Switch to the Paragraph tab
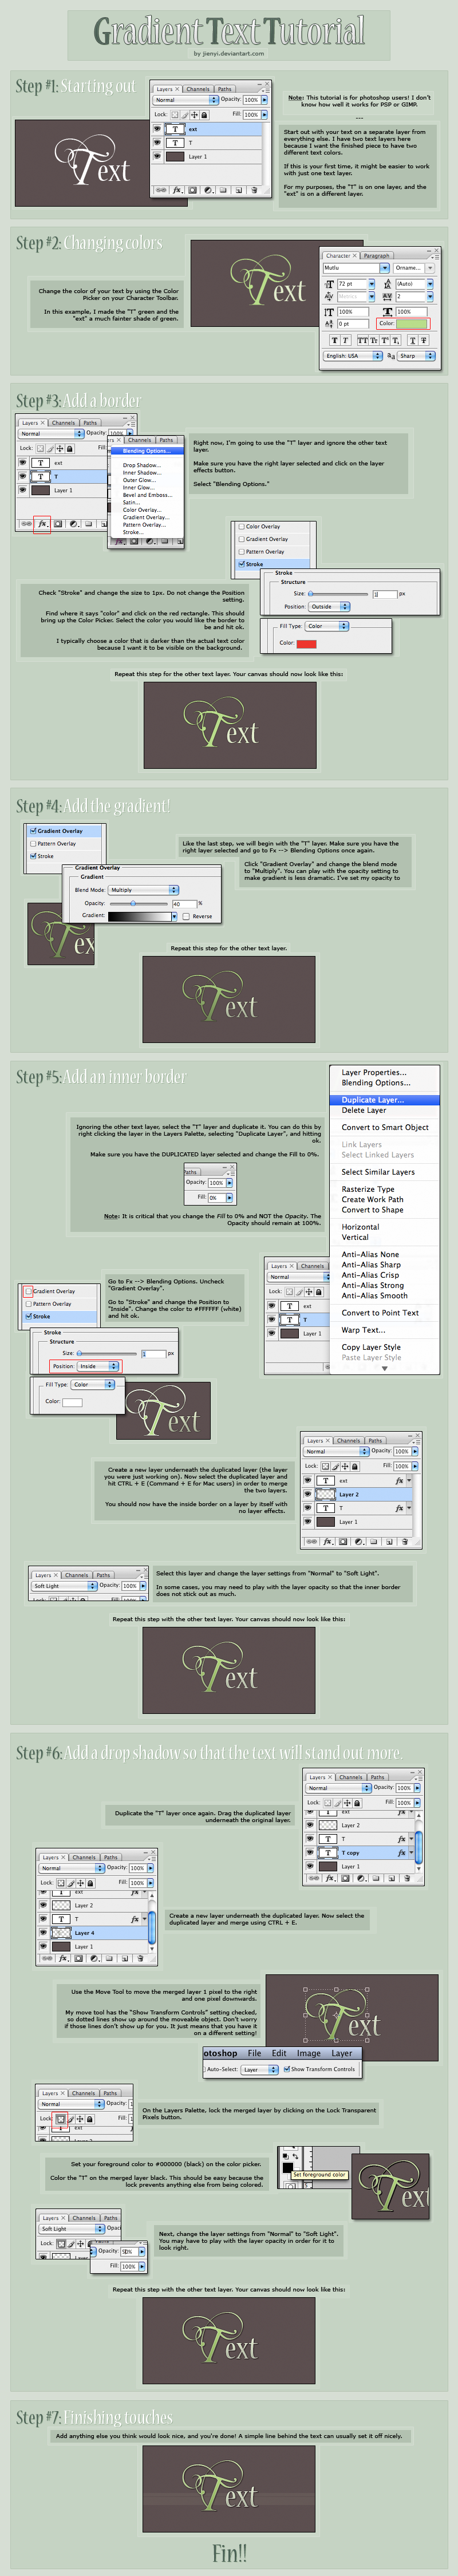 tap(376, 256)
